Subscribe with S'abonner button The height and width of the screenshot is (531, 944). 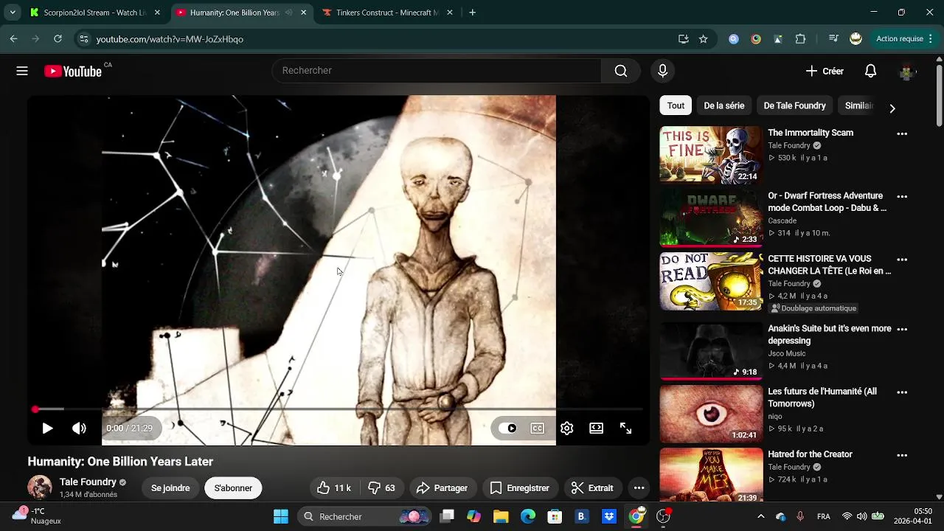pyautogui.click(x=233, y=488)
